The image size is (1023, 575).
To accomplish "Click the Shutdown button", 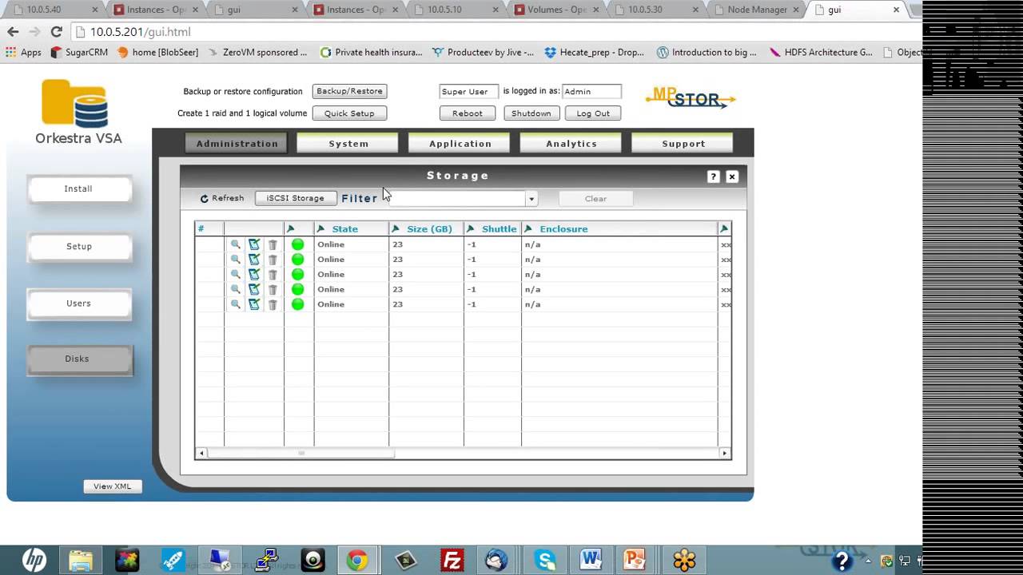I will (x=531, y=113).
